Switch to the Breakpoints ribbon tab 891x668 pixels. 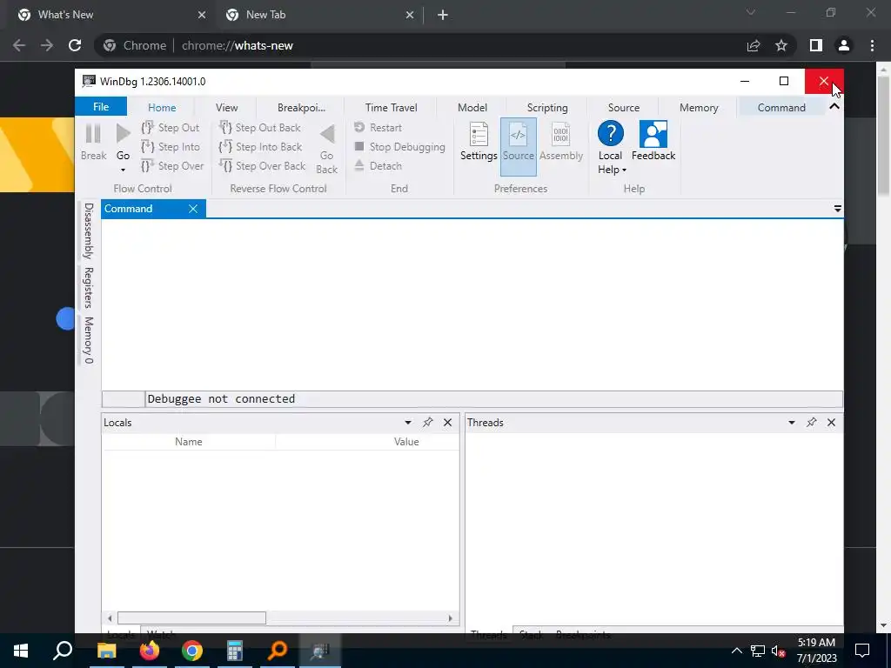pyautogui.click(x=301, y=107)
